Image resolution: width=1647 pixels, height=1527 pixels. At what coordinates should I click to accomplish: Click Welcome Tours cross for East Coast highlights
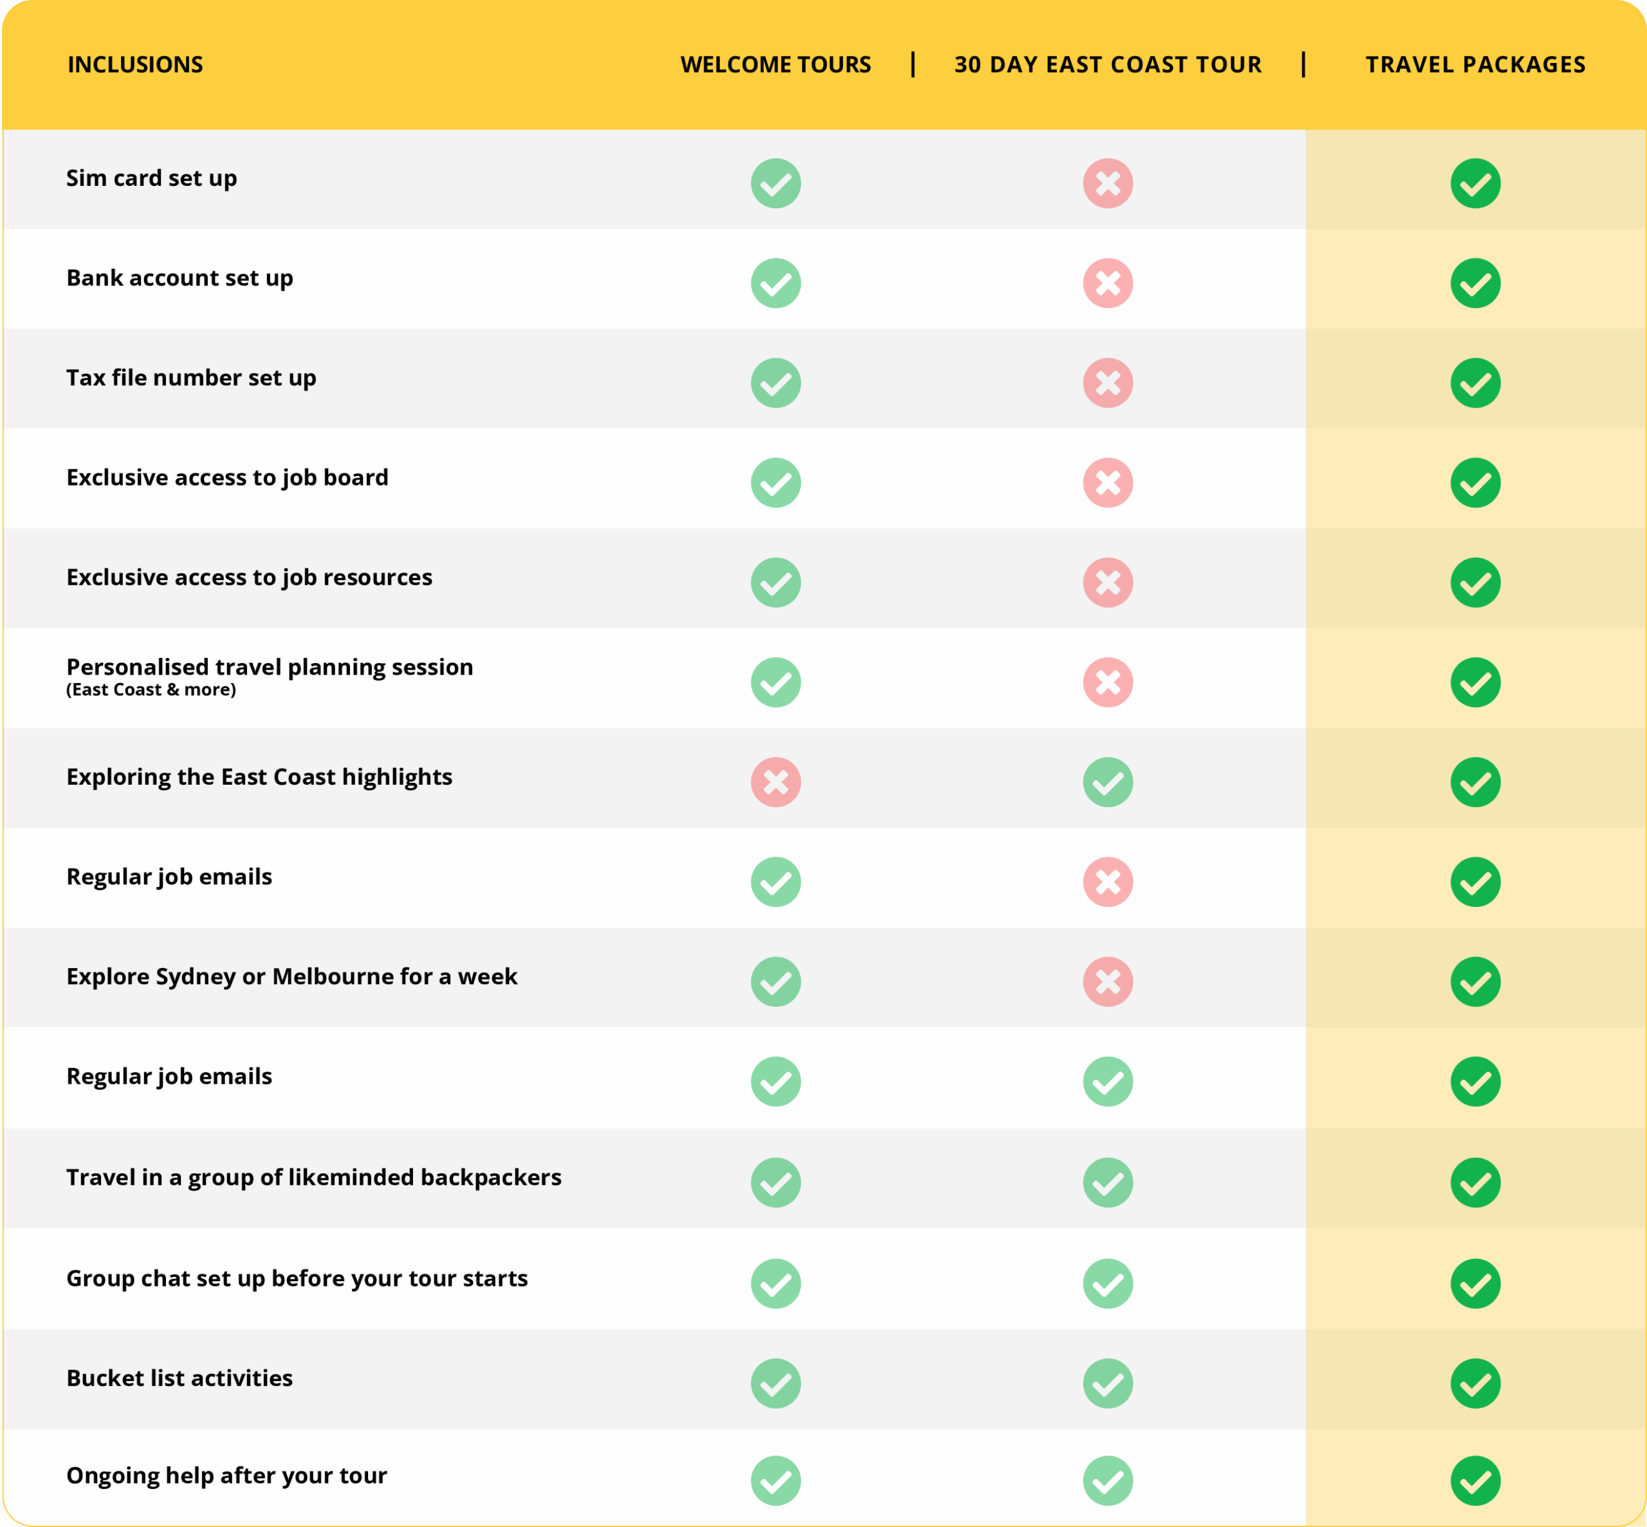(x=775, y=783)
